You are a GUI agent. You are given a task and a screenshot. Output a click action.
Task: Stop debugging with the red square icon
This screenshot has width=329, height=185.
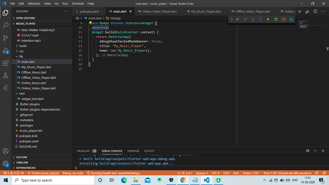point(283,19)
